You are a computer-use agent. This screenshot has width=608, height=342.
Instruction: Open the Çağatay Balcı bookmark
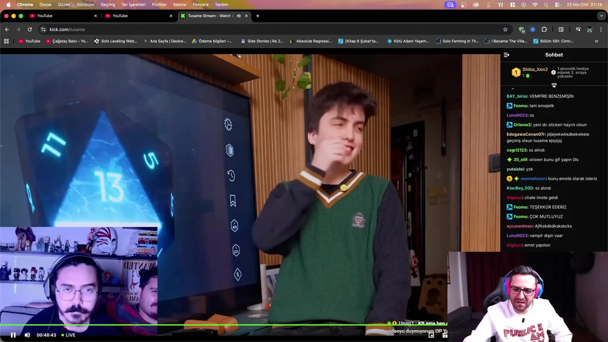click(67, 41)
